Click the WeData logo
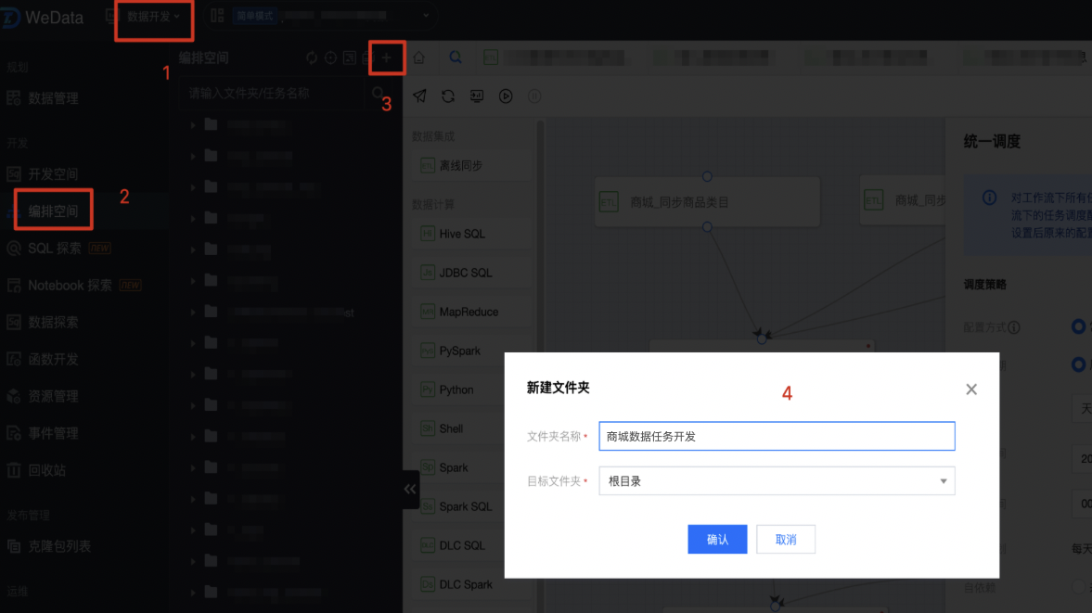The height and width of the screenshot is (613, 1092). pos(44,17)
